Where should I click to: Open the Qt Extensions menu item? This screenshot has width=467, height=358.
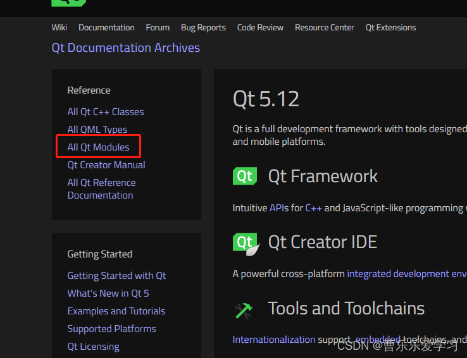tap(391, 27)
